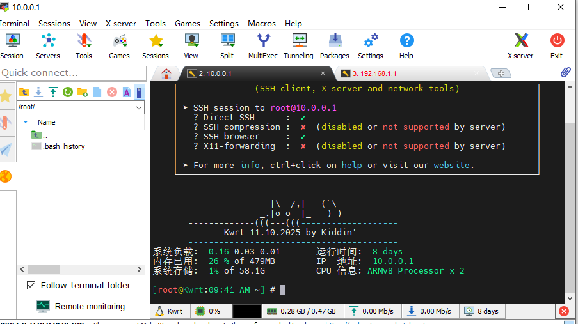Screen dimensions: 578x324
Task: Open the View menu
Action: click(x=88, y=24)
